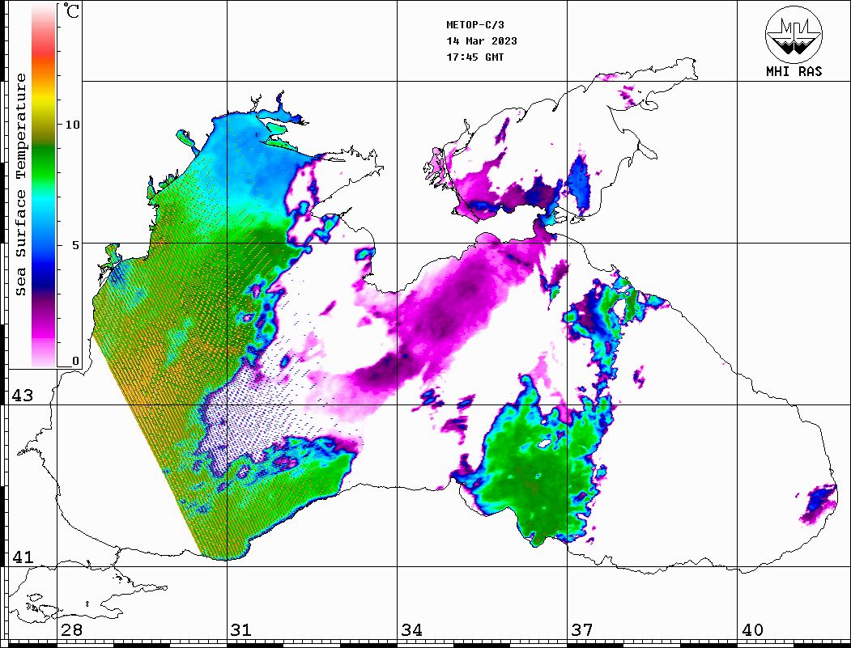Click latitude label '43'
The image size is (851, 648).
[23, 396]
